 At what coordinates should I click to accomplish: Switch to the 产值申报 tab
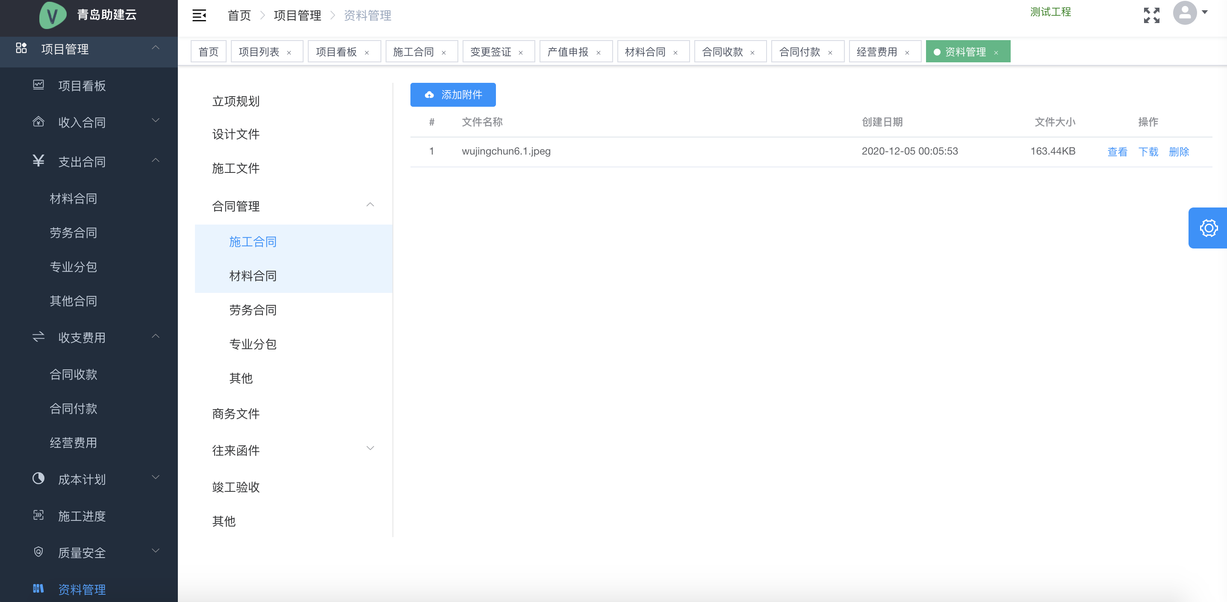[568, 52]
